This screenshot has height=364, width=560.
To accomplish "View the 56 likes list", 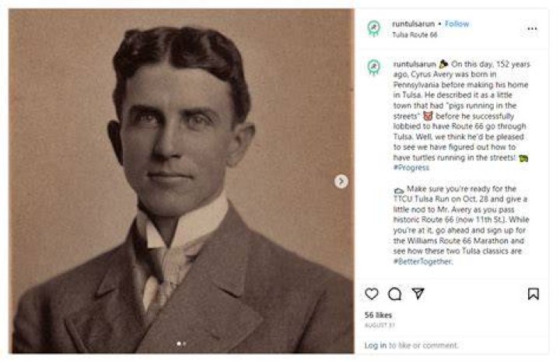I will [x=378, y=315].
